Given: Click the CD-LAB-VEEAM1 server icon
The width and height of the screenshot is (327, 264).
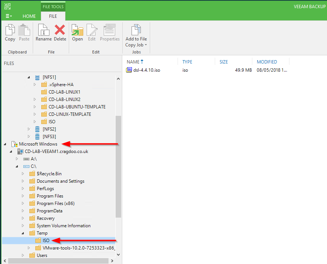Looking at the screenshot, I should 20,151.
